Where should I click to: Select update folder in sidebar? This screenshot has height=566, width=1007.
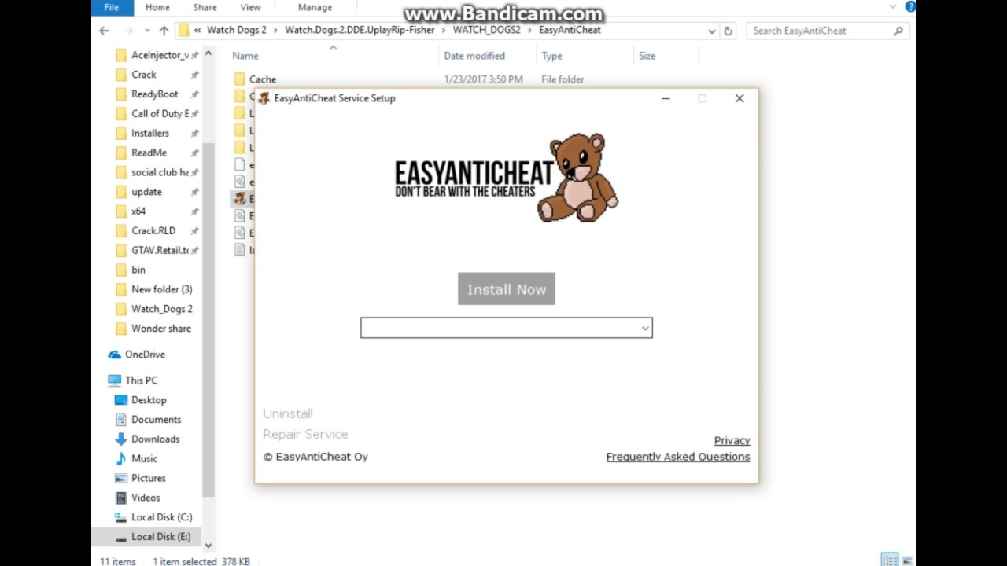pyautogui.click(x=146, y=192)
